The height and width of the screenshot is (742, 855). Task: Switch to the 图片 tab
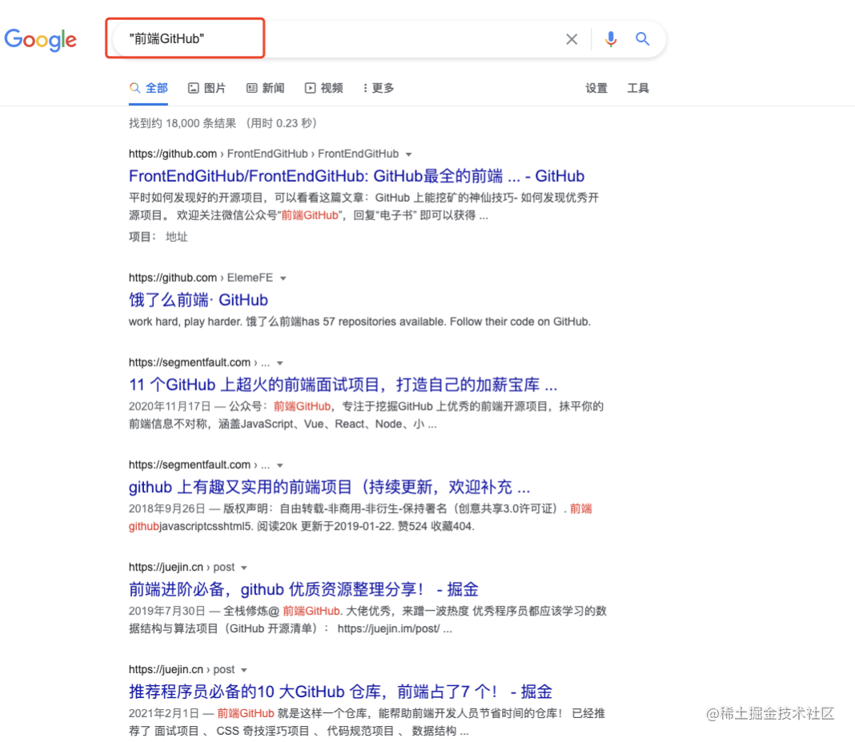pos(207,88)
